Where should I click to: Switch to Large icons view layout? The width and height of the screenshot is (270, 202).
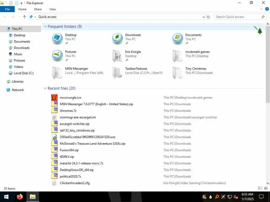pos(266,188)
